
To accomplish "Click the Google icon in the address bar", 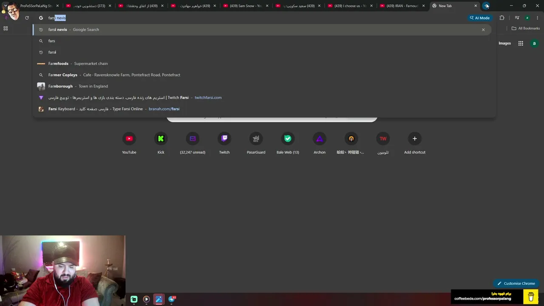I will point(41,18).
